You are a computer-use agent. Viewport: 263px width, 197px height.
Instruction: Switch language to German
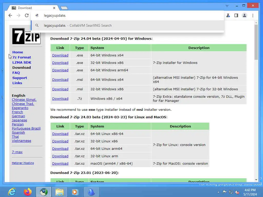click(18, 116)
